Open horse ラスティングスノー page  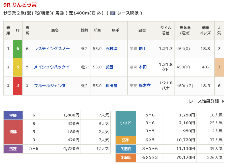coord(52,49)
